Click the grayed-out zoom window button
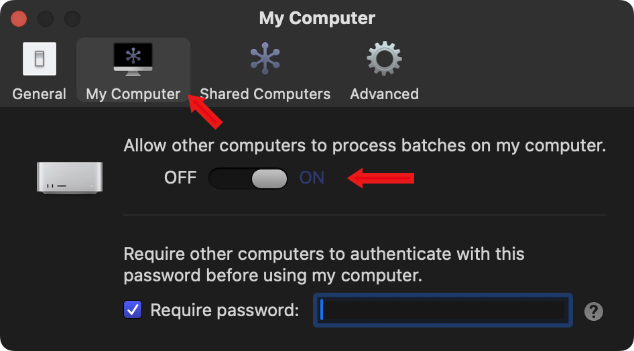 point(72,18)
